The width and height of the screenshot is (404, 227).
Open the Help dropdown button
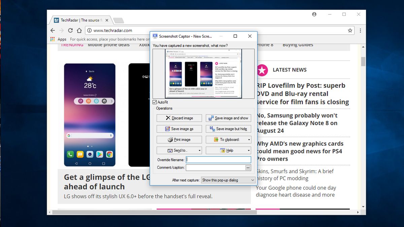click(228, 150)
